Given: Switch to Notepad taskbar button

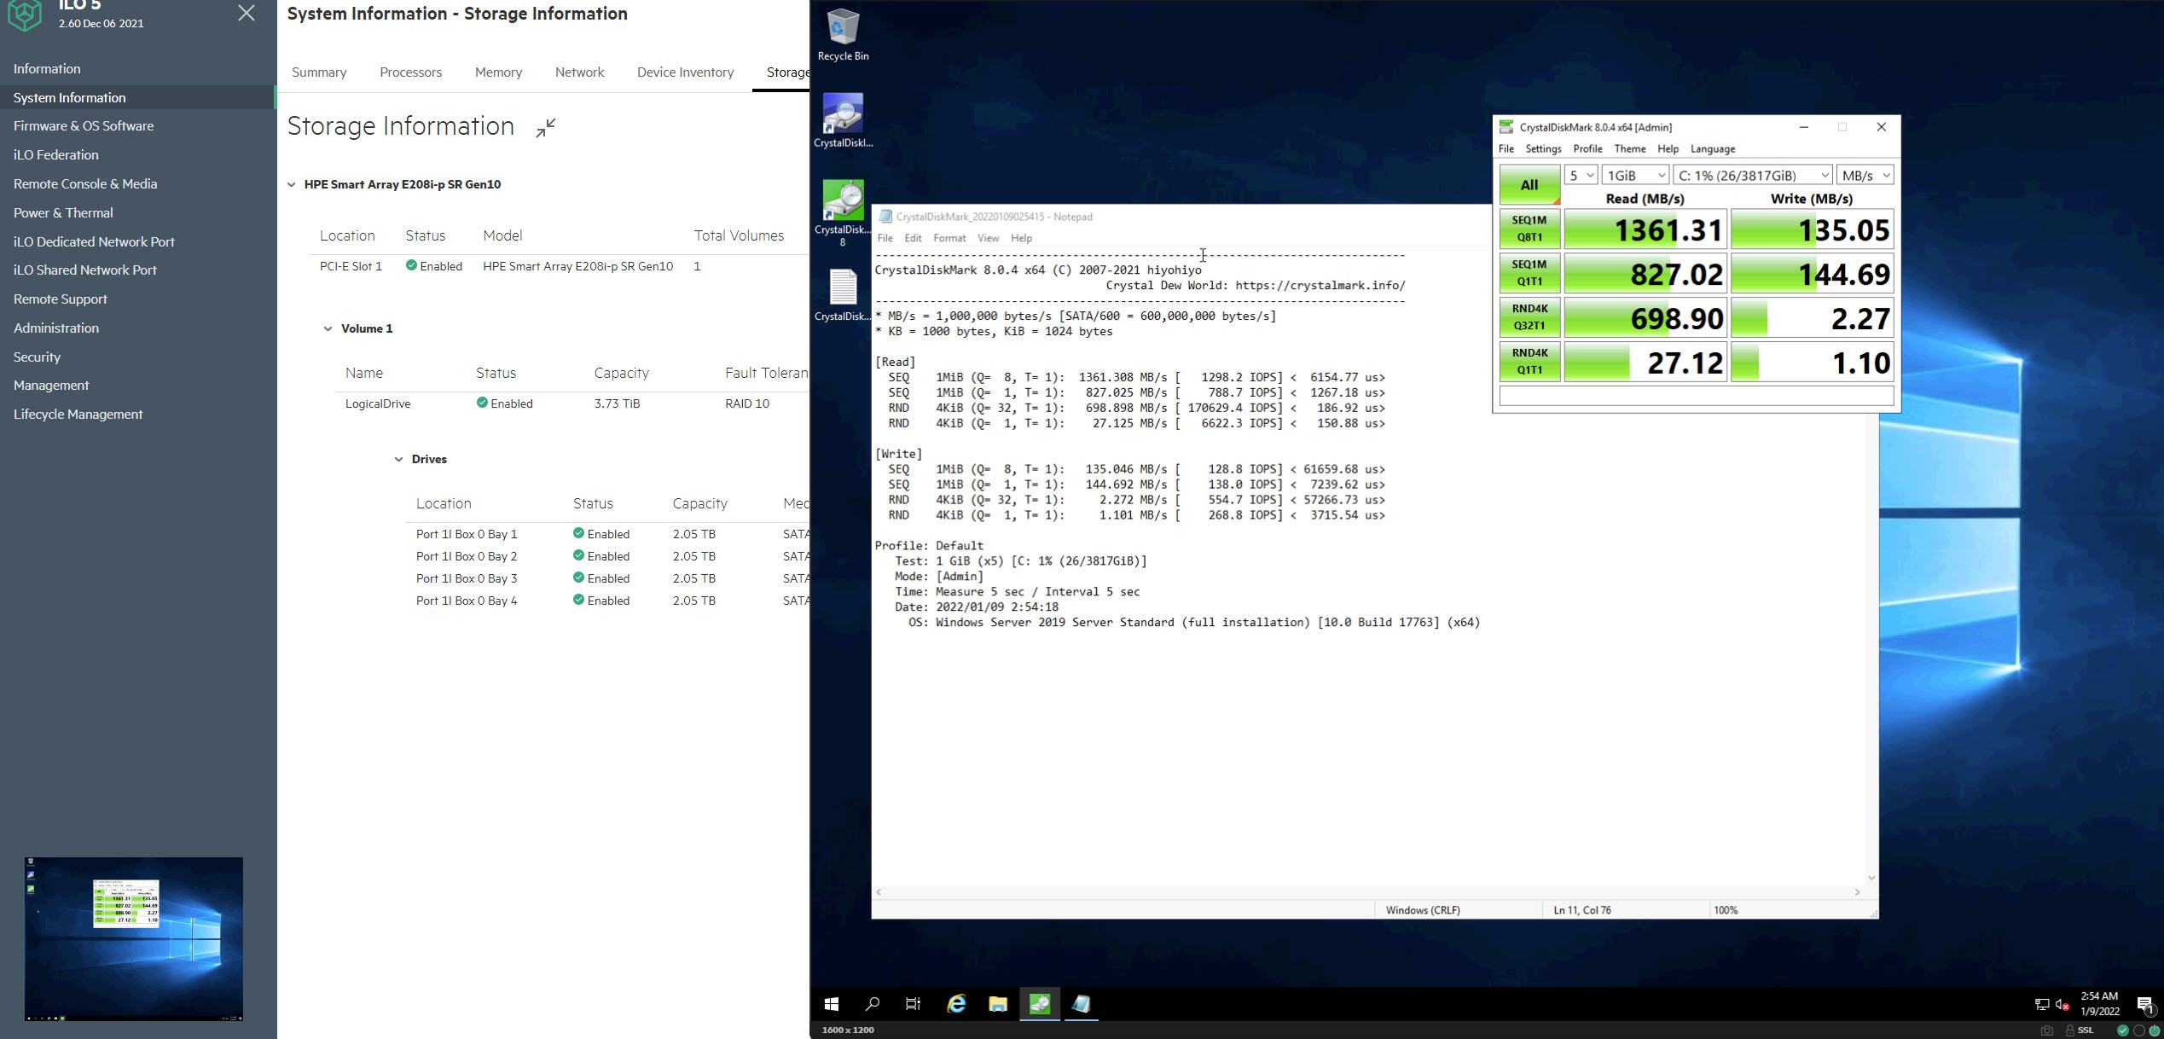Looking at the screenshot, I should (x=1082, y=1004).
